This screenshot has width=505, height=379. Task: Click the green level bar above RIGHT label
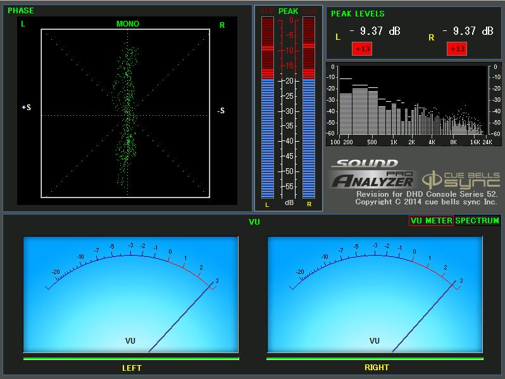(375, 359)
